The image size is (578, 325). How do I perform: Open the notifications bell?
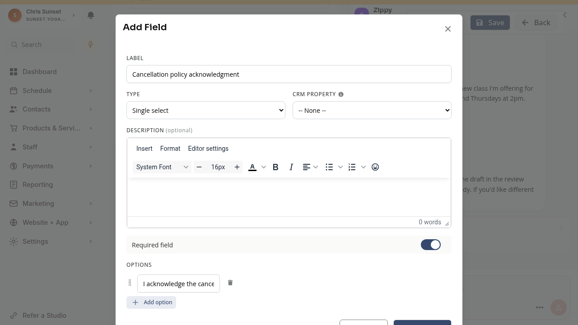tap(91, 15)
